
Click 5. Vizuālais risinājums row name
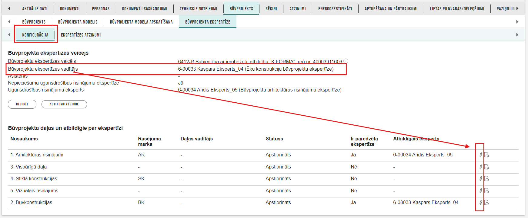(34, 191)
